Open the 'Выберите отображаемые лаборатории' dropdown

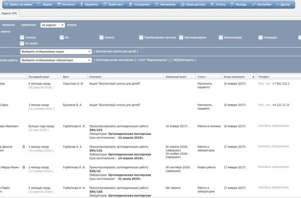tap(56, 60)
